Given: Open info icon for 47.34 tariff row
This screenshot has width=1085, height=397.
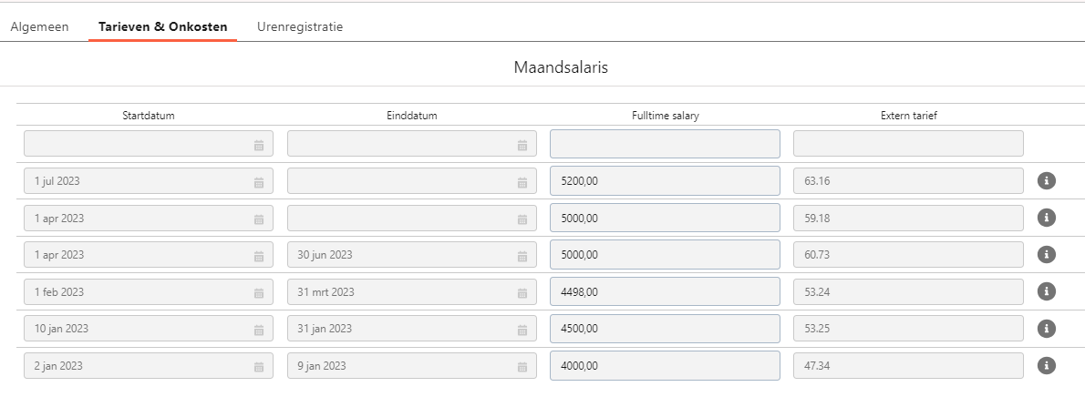Looking at the screenshot, I should click(1047, 365).
